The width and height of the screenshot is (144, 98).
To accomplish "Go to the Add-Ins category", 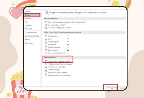I will [x=27, y=40].
